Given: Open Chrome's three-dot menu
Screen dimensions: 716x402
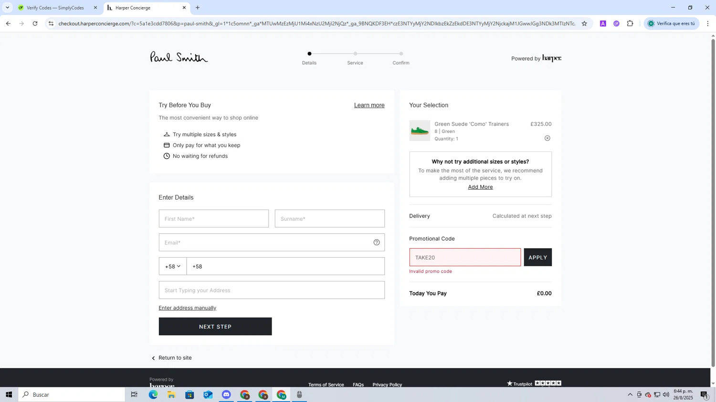Looking at the screenshot, I should 707,23.
